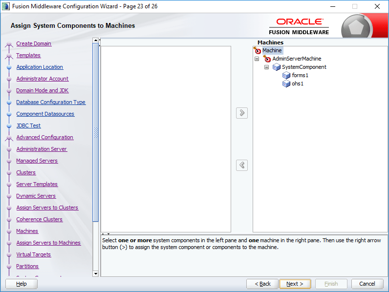This screenshot has width=389, height=292.
Task: Select the SystemComponent label
Action: coord(304,67)
